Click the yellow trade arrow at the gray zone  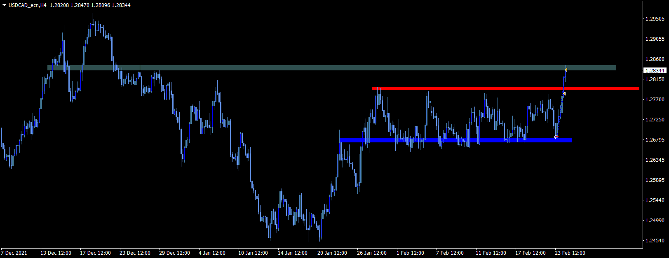coord(566,70)
